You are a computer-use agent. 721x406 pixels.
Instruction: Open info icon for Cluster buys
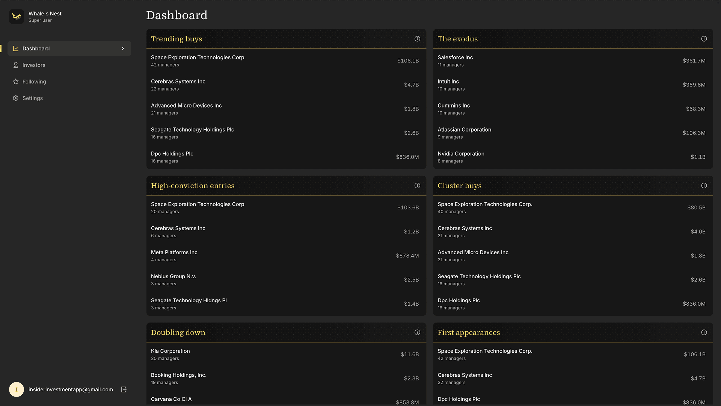click(x=704, y=186)
